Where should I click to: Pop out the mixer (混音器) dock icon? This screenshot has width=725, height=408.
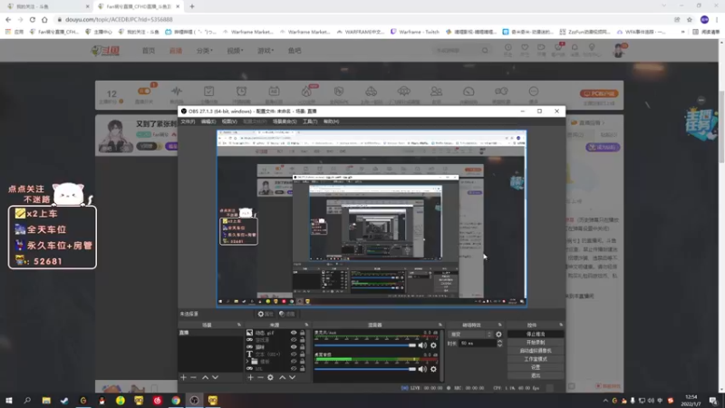click(x=440, y=325)
